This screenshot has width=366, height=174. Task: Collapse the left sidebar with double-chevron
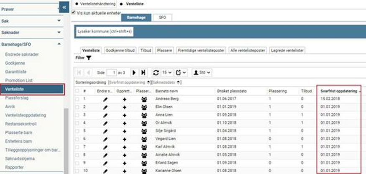[x=64, y=7]
